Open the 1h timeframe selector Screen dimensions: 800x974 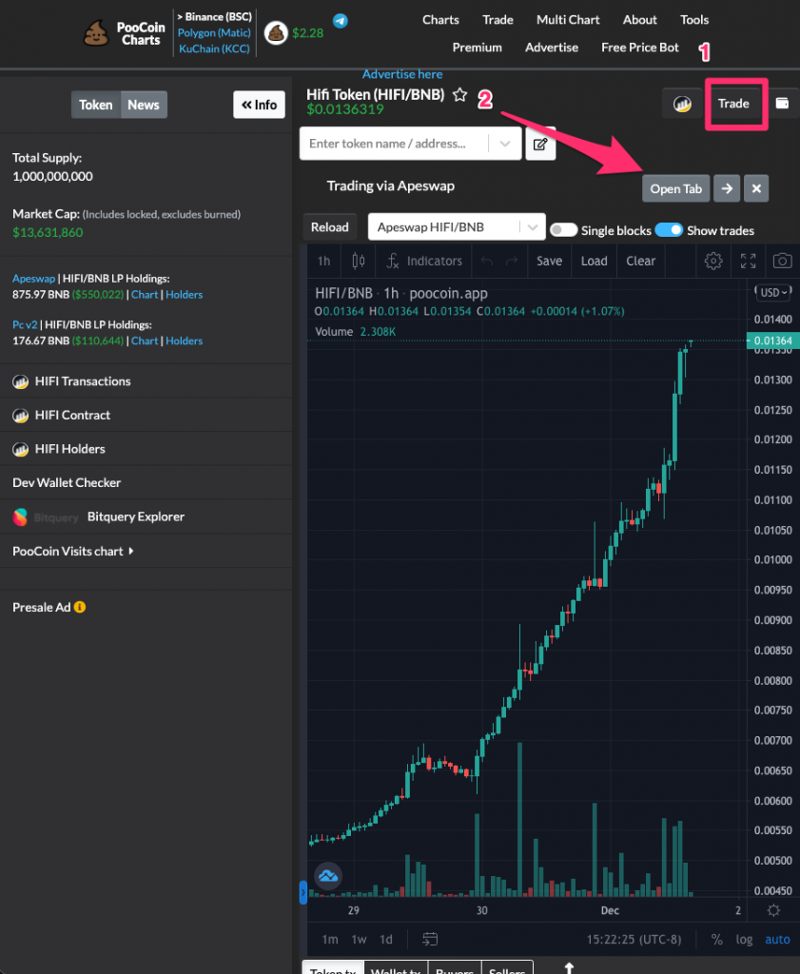tap(323, 261)
